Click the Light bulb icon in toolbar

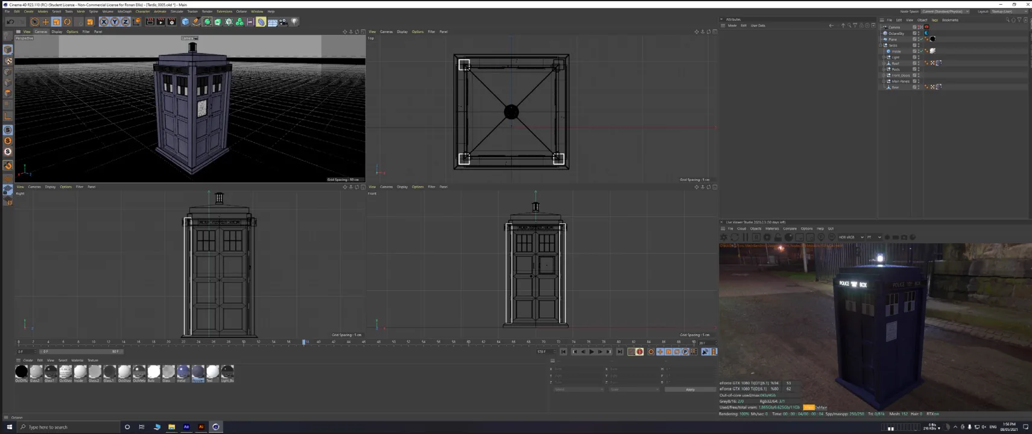click(x=294, y=22)
